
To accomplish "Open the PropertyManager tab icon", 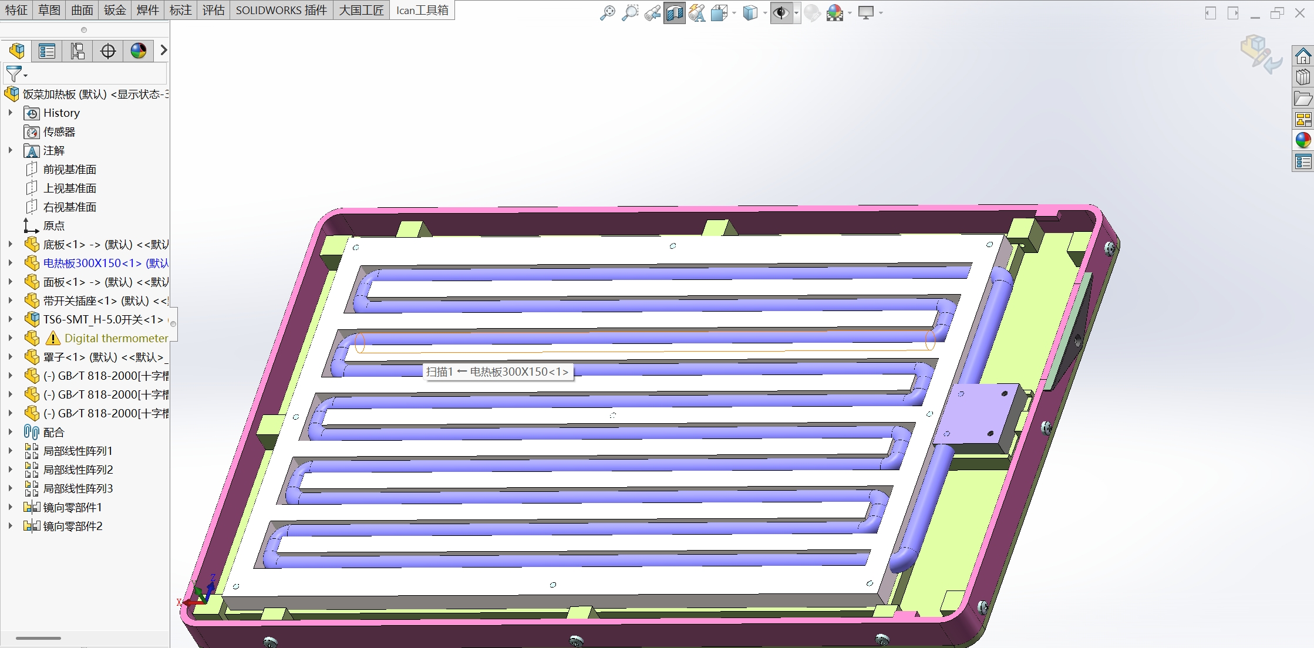I will click(47, 52).
